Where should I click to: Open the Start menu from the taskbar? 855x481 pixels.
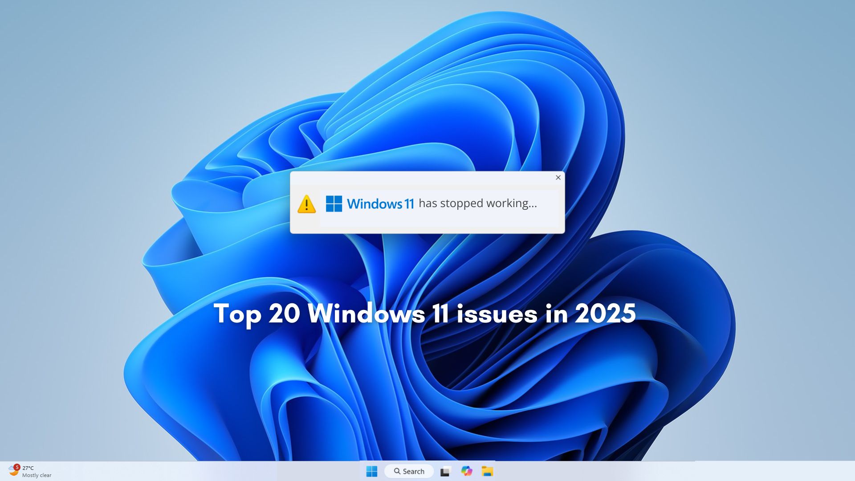click(372, 471)
